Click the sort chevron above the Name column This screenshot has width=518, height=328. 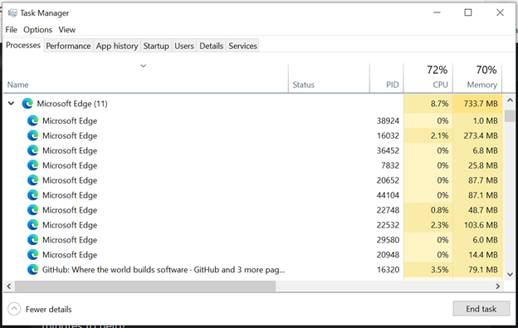[143, 66]
